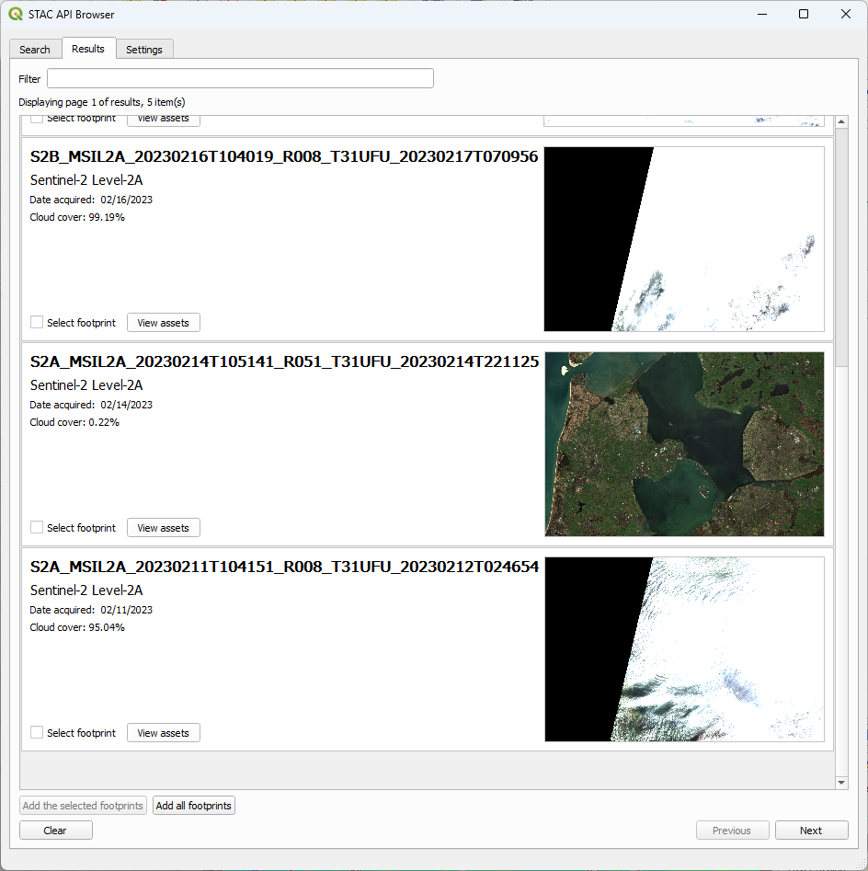Click the cloudy 02/11/2023 preview thumbnail
The height and width of the screenshot is (871, 868).
(683, 648)
